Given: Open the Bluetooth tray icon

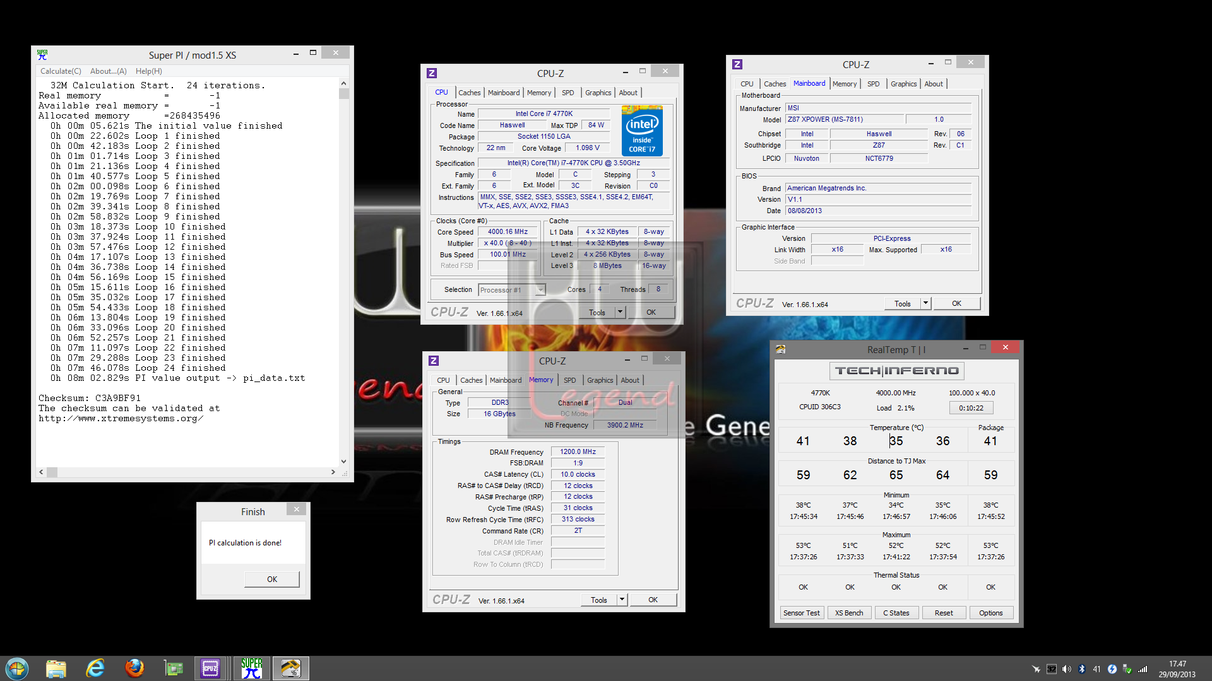Looking at the screenshot, I should [1081, 669].
